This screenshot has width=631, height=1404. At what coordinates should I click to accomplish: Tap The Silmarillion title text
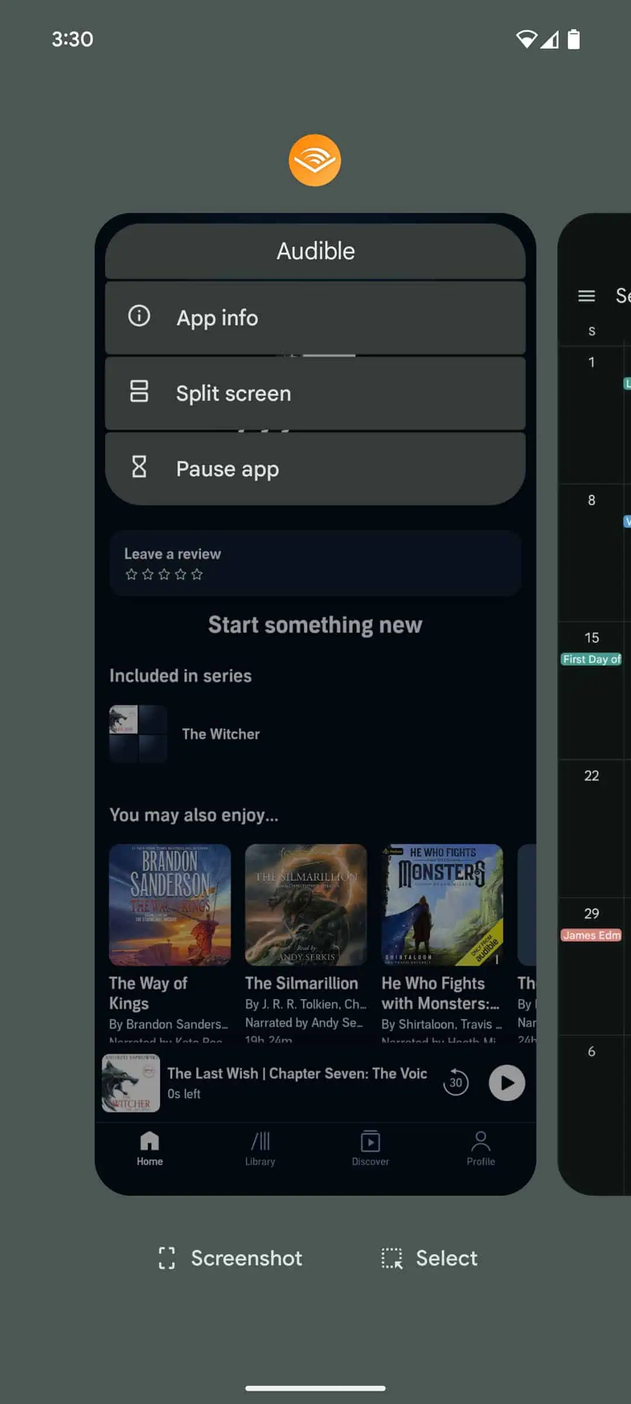coord(301,983)
